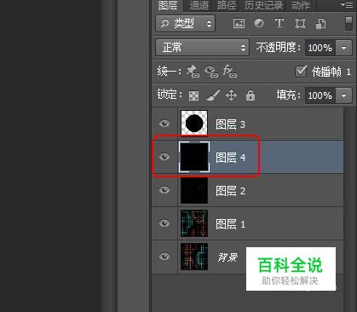Hide 背景 layer with eye icon

click(164, 257)
